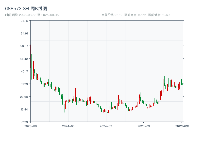Click the 73.16 y-axis label
Viewport: 203px width, 152px height.
pyautogui.click(x=24, y=21)
